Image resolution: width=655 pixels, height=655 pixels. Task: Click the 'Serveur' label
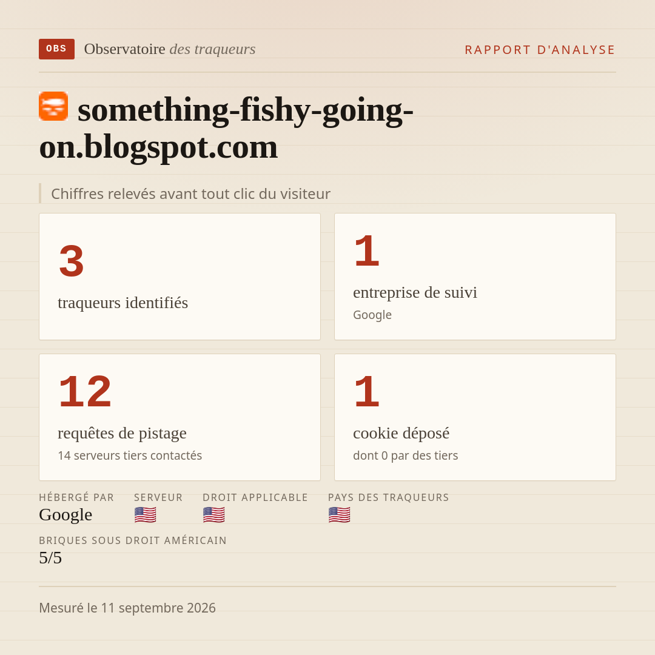(x=158, y=497)
